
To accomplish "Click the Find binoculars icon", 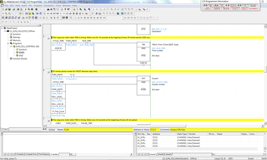I will [48, 9].
